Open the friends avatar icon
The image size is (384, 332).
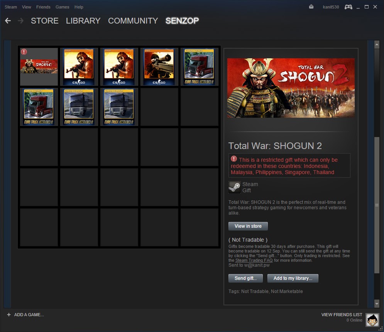tap(372, 320)
